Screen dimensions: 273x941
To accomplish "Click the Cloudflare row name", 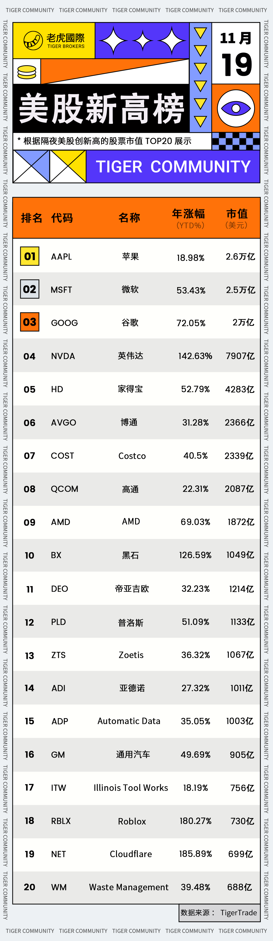I will click(x=131, y=854).
